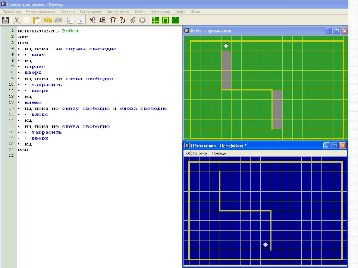Show the Robot field green grid icon
The image size is (358, 268).
click(x=156, y=20)
